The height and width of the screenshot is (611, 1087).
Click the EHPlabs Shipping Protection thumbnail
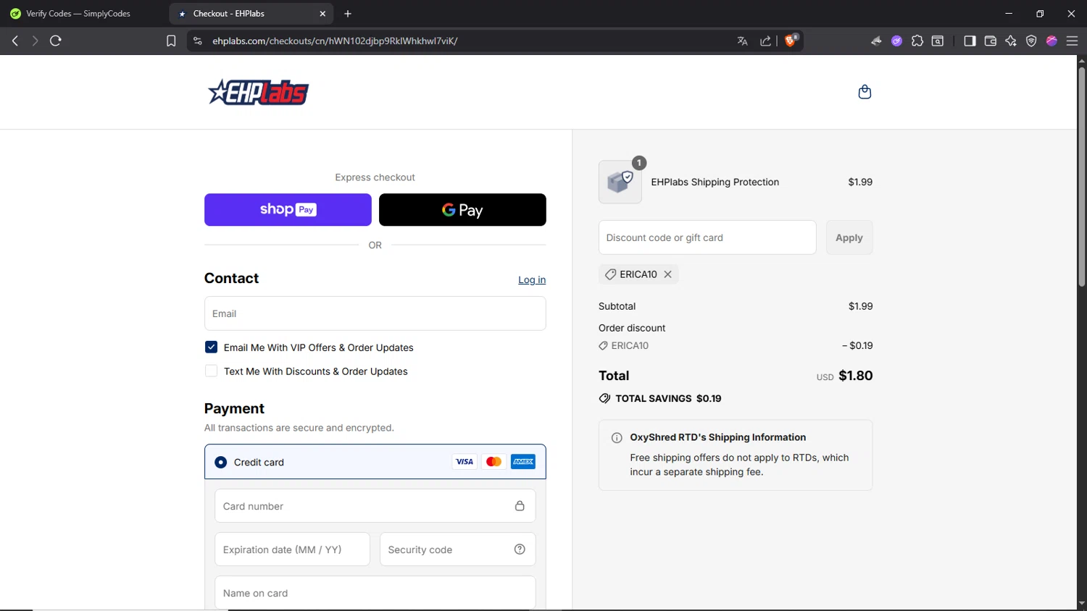[x=620, y=182]
